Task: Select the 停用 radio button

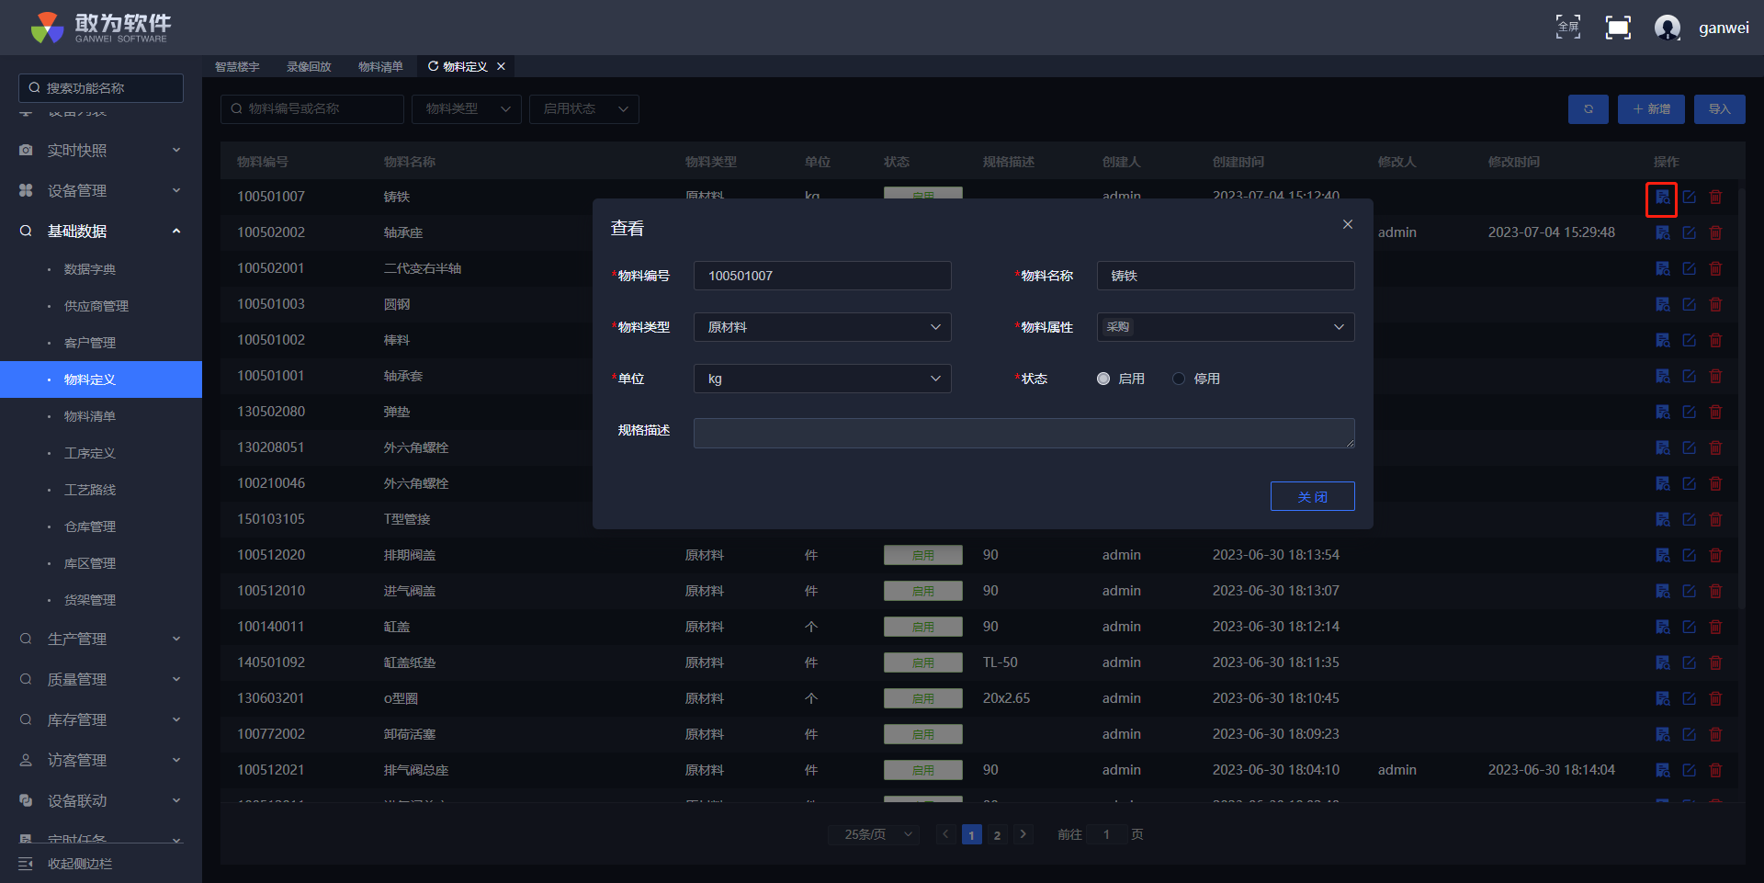Action: 1179,379
